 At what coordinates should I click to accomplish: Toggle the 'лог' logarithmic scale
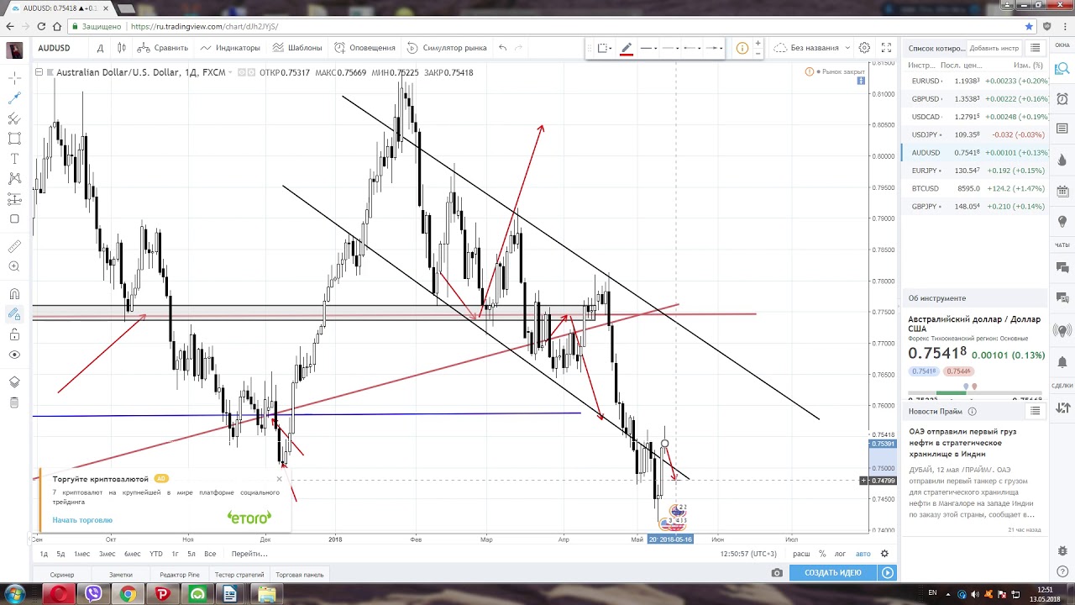(x=840, y=554)
